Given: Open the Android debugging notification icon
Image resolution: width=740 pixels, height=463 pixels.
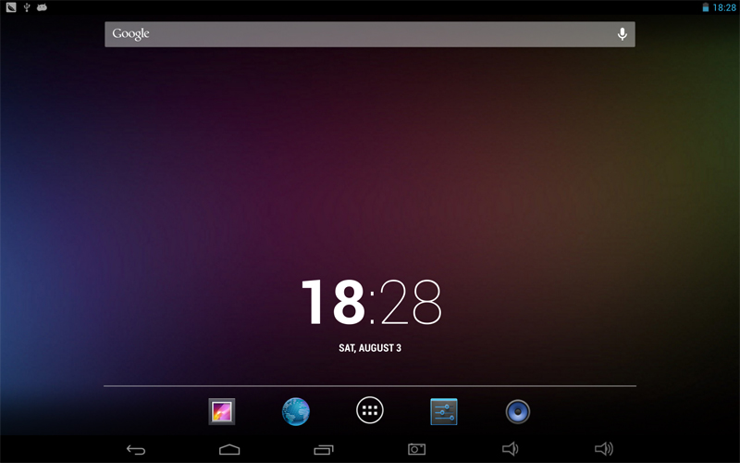Looking at the screenshot, I should click(42, 7).
